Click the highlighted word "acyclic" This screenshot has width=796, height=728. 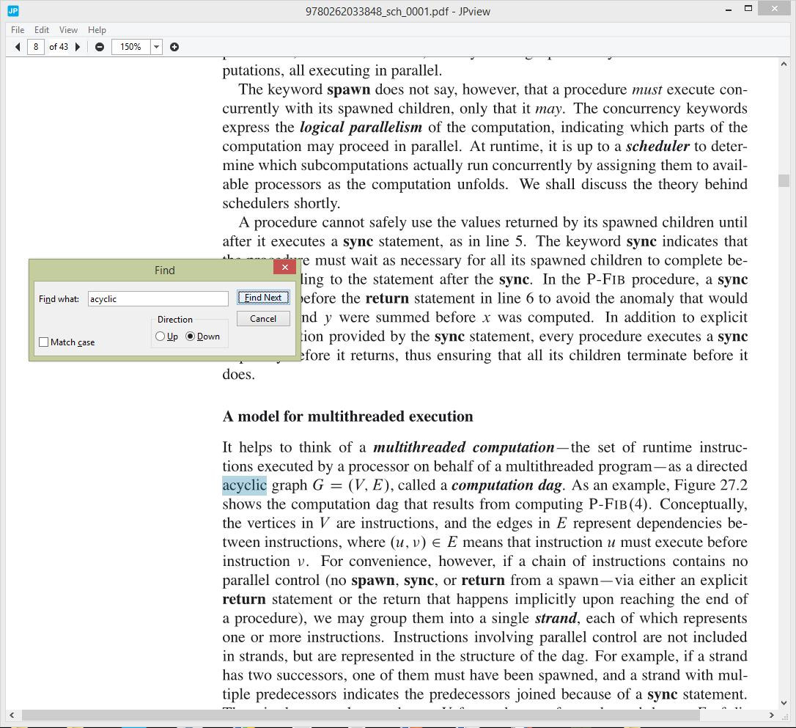coord(244,485)
